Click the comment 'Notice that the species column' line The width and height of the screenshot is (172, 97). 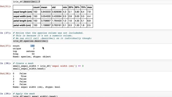pos(48,33)
